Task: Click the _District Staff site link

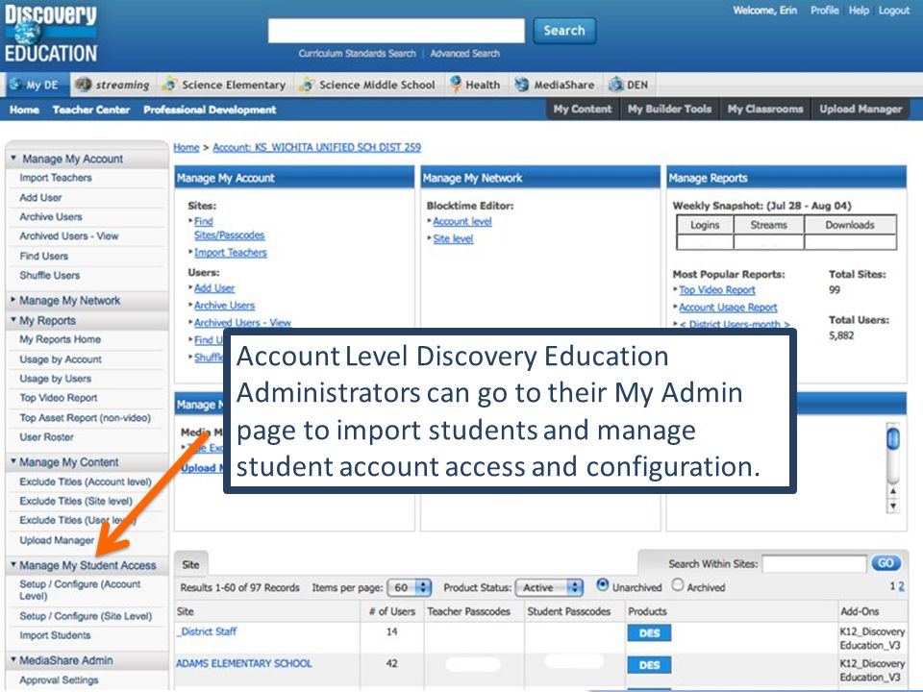Action: [207, 631]
